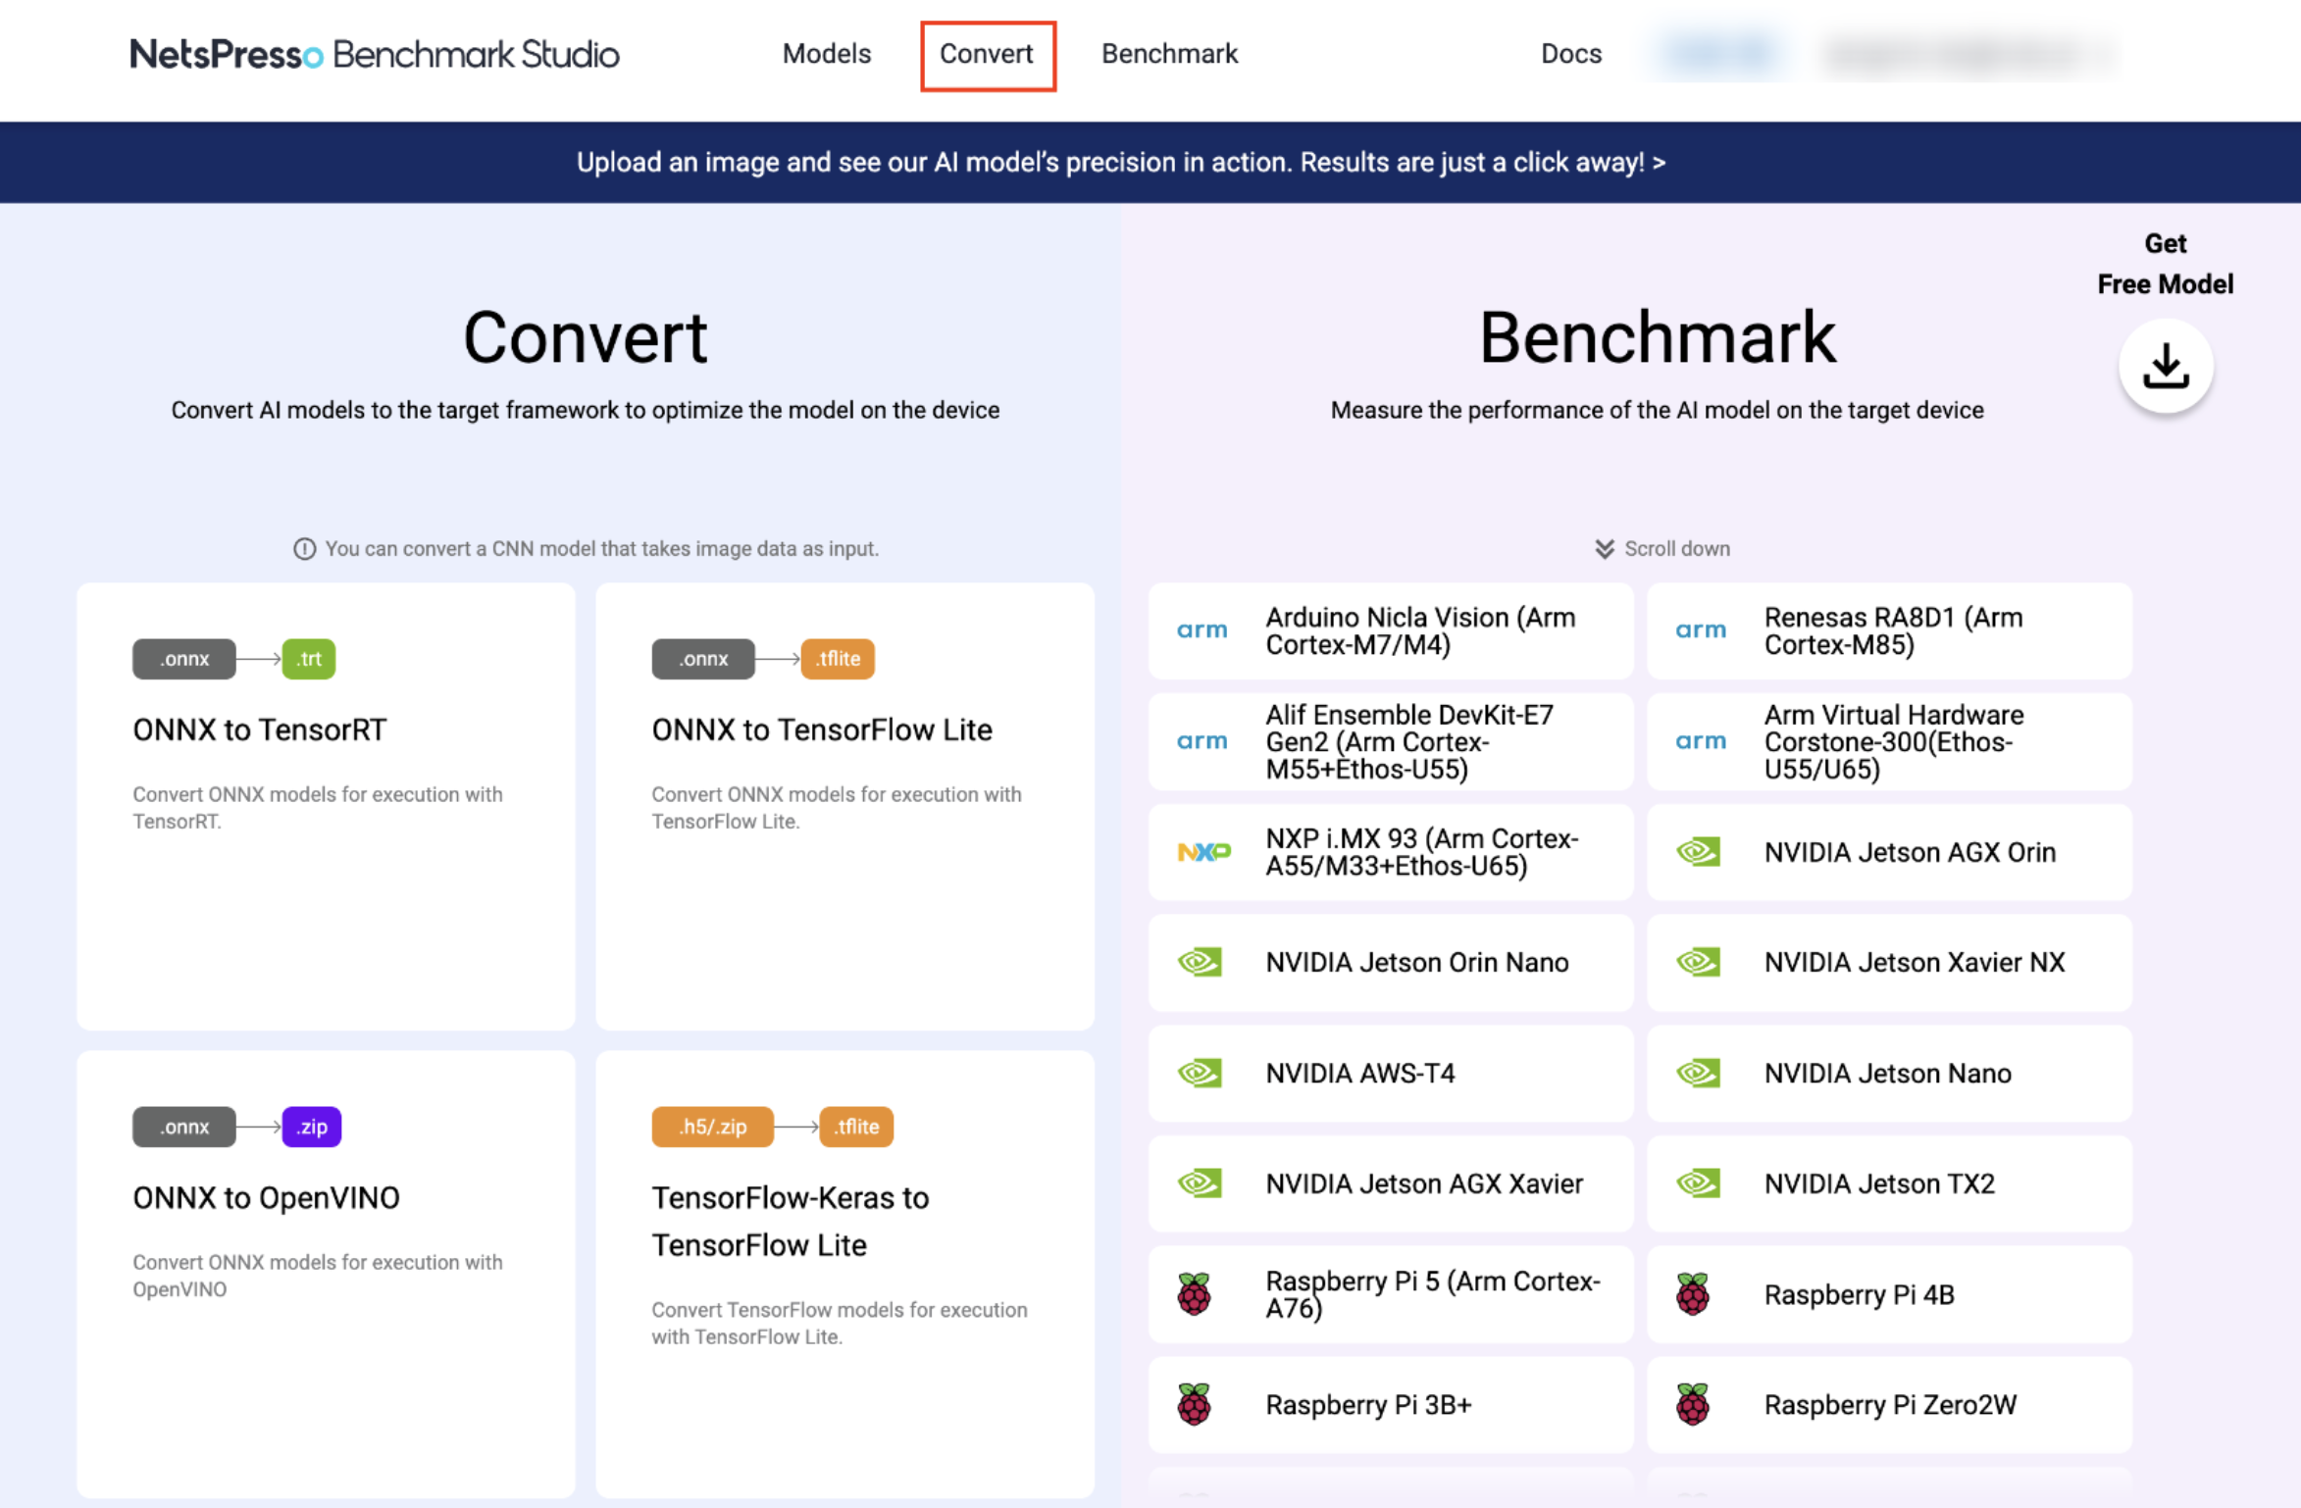Image resolution: width=2301 pixels, height=1508 pixels.
Task: Select the ONNX to TensorRT card
Action: [326, 805]
